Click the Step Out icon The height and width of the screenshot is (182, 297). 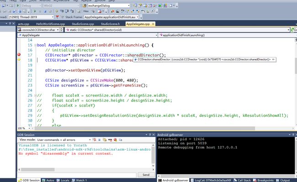coord(72,11)
